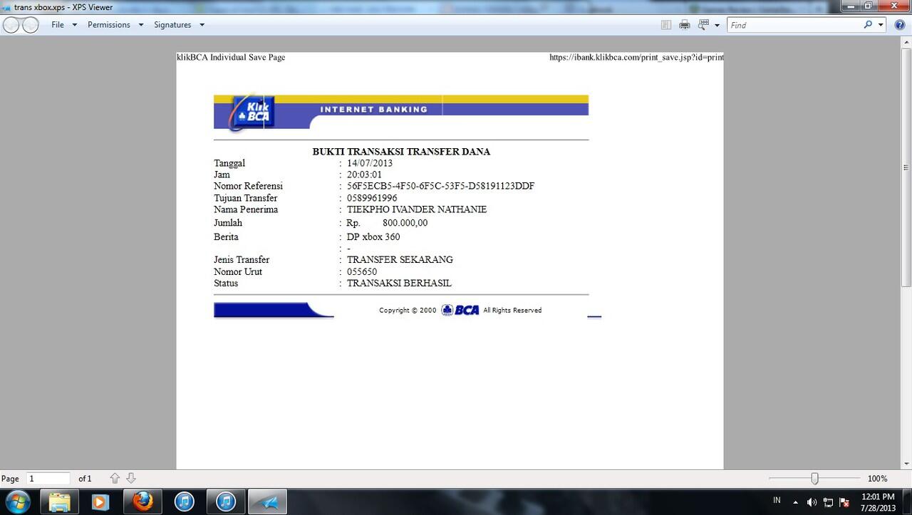This screenshot has width=912, height=515.
Task: Click the ibank.klikbca.com URL header text
Action: pyautogui.click(x=636, y=57)
